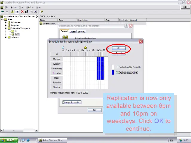Image resolution: width=191 pixels, height=143 pixels.
Task: Click the Back arrow toolbar icon
Action: click(2, 12)
